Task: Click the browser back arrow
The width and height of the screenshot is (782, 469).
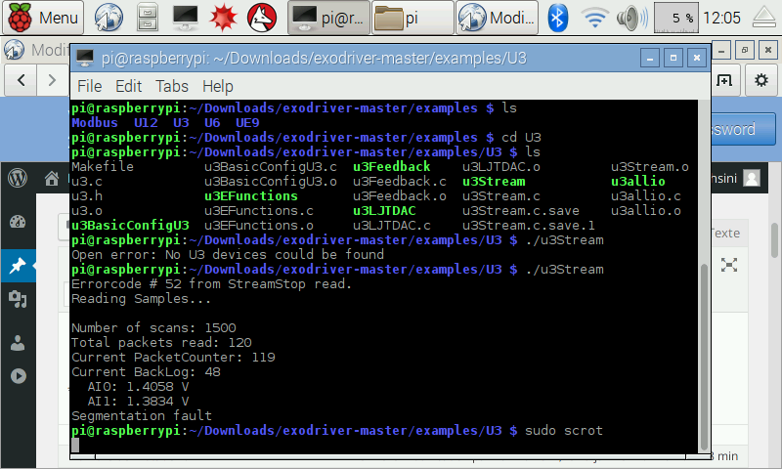Action: 21,80
